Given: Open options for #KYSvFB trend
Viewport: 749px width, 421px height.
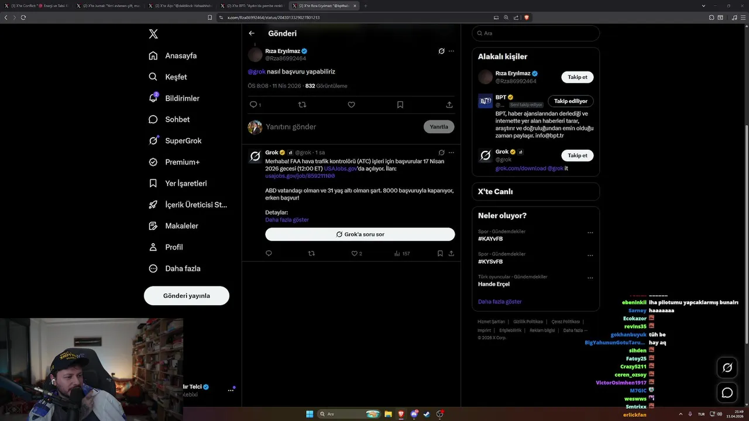Looking at the screenshot, I should pyautogui.click(x=590, y=256).
